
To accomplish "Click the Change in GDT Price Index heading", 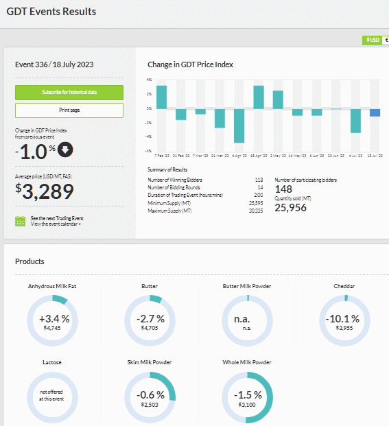I will 191,64.
